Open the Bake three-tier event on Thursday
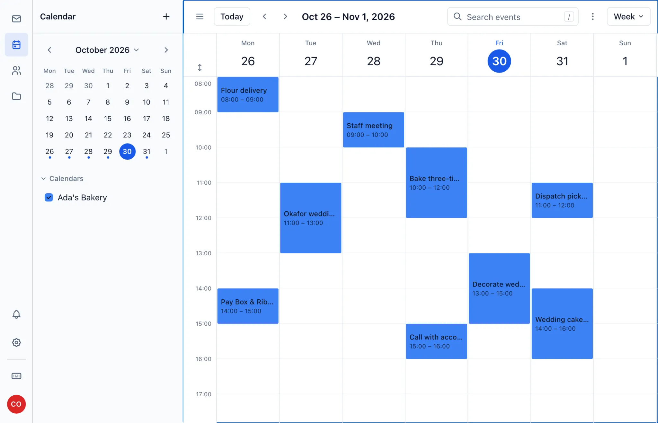This screenshot has height=423, width=658. click(x=436, y=183)
